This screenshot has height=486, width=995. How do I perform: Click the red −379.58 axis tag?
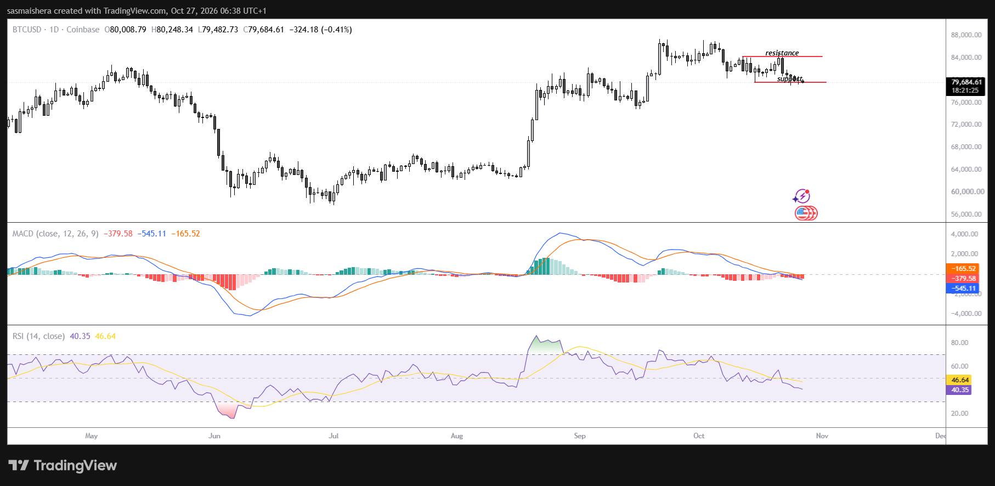(963, 279)
